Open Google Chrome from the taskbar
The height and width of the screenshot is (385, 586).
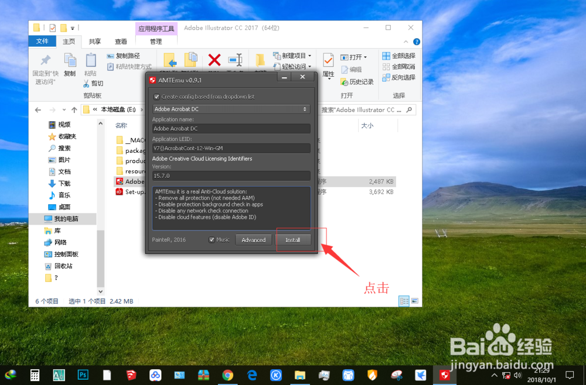pos(227,375)
